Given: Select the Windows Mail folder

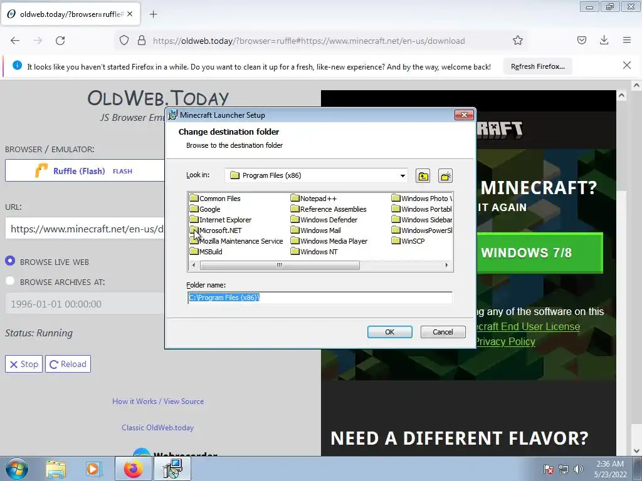Looking at the screenshot, I should (316, 230).
